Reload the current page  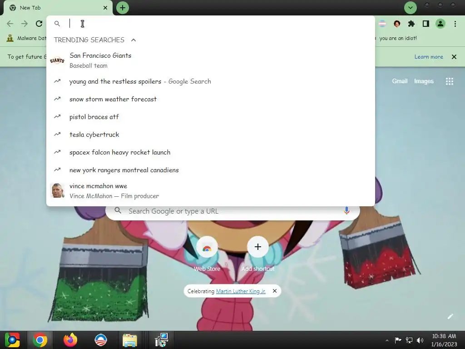pos(39,24)
